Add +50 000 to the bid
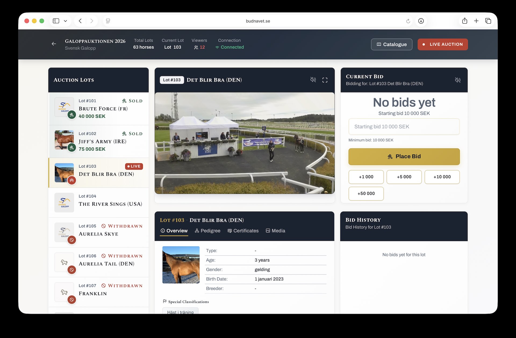Screen dimensions: 516x338 366,193
